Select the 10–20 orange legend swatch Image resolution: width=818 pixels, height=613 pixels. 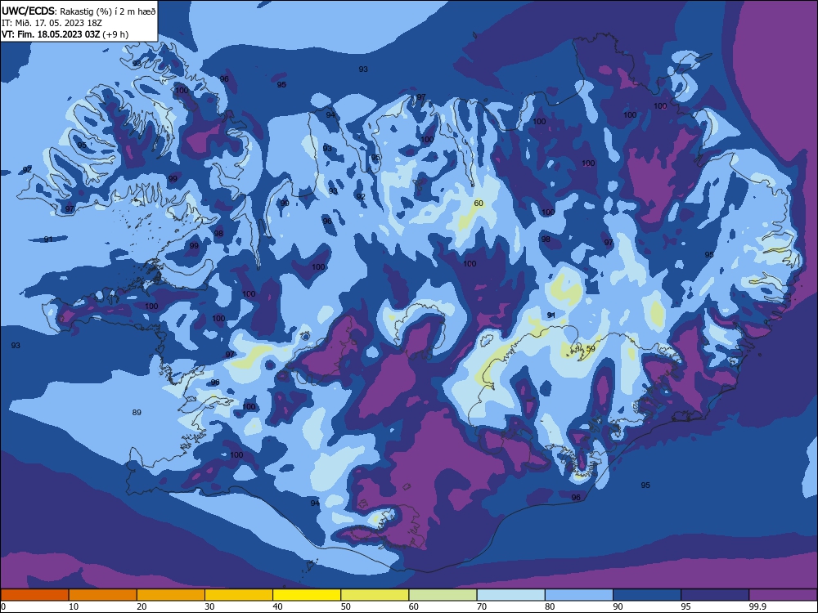coord(103,595)
